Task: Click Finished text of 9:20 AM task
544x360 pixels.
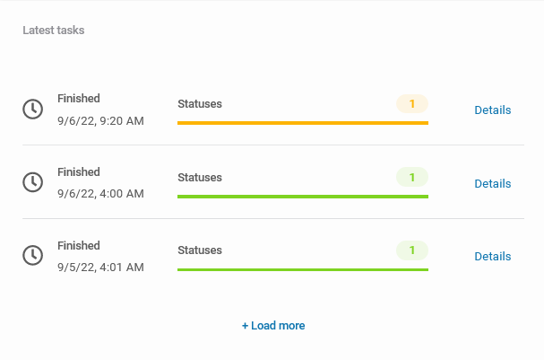Action: [x=79, y=99]
